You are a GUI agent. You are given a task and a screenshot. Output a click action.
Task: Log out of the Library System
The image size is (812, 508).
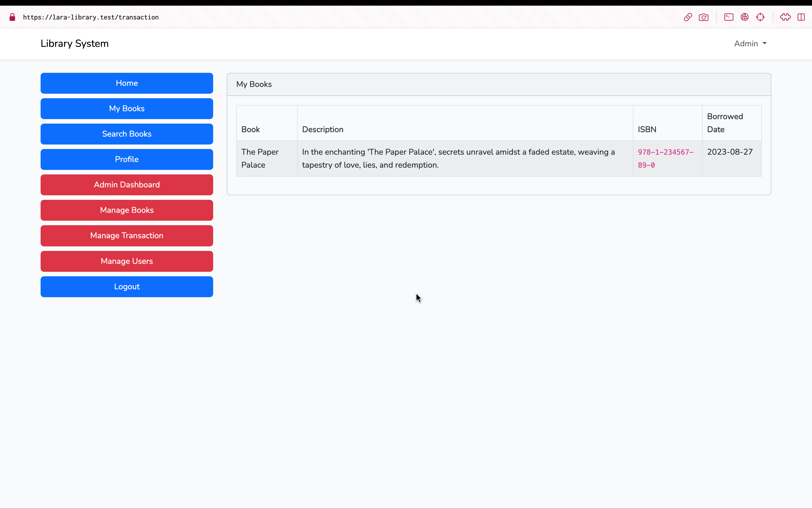click(127, 286)
